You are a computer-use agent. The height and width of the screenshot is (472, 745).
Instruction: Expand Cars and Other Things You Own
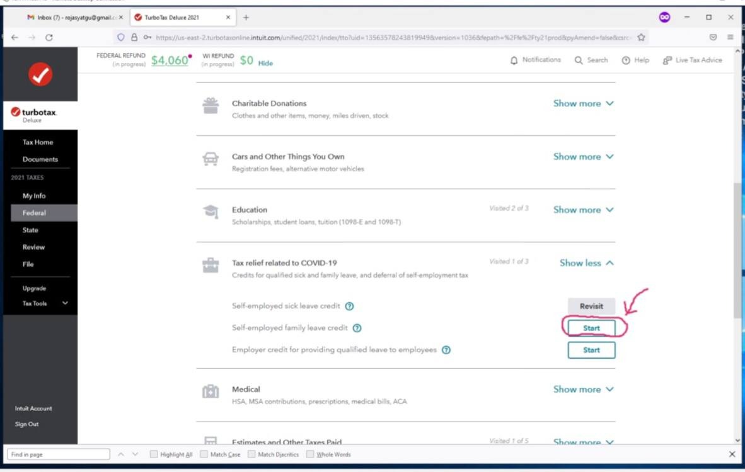click(584, 157)
